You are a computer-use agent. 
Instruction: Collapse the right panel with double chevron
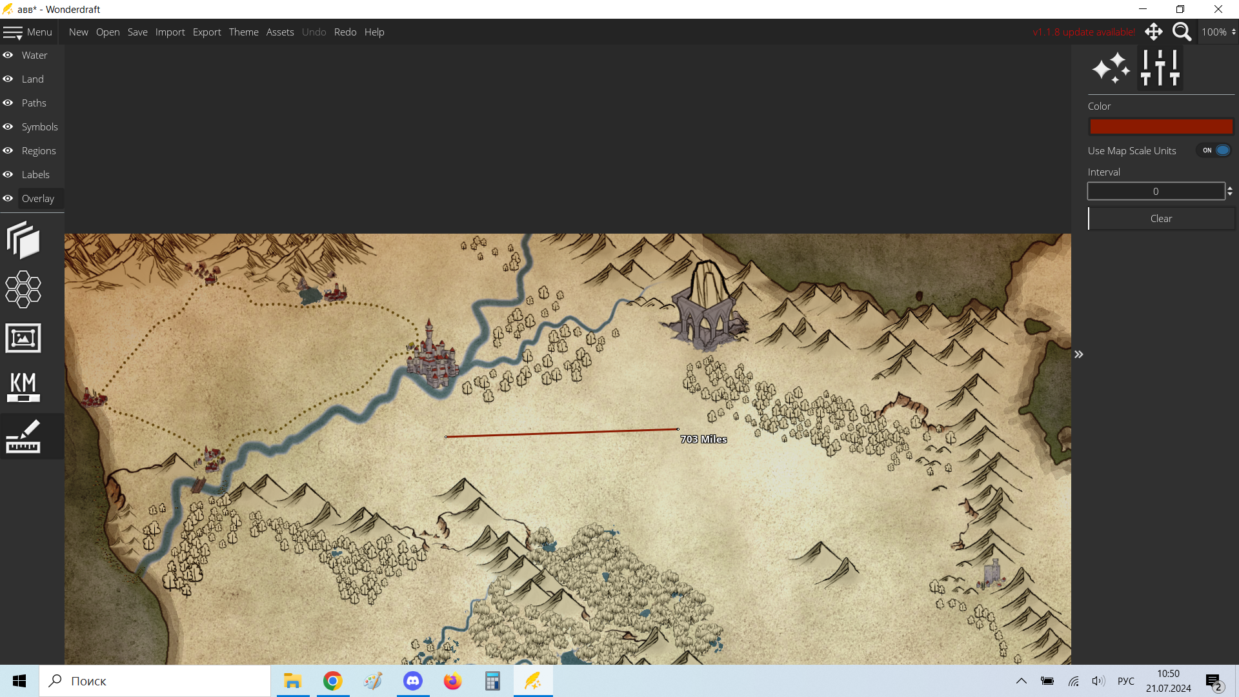pyautogui.click(x=1078, y=354)
